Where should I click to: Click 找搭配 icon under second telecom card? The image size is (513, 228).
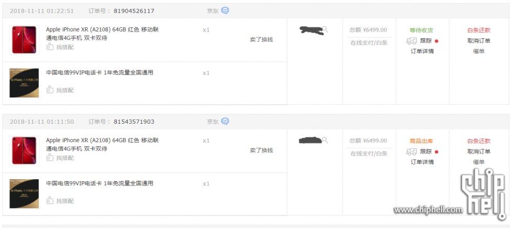coord(50,201)
